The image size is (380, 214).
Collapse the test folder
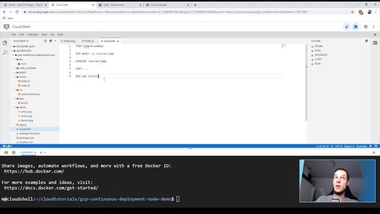point(21,99)
